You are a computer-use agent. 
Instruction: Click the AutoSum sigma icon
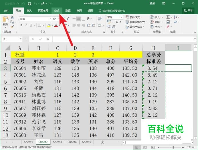coord(168,17)
